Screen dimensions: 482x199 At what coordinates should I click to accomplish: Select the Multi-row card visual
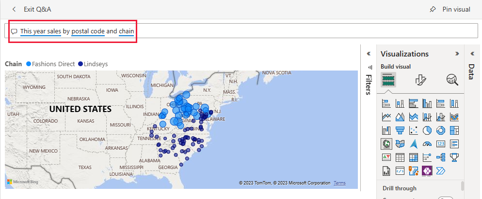(x=454, y=143)
